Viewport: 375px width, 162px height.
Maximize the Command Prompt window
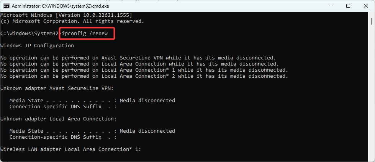coord(348,6)
